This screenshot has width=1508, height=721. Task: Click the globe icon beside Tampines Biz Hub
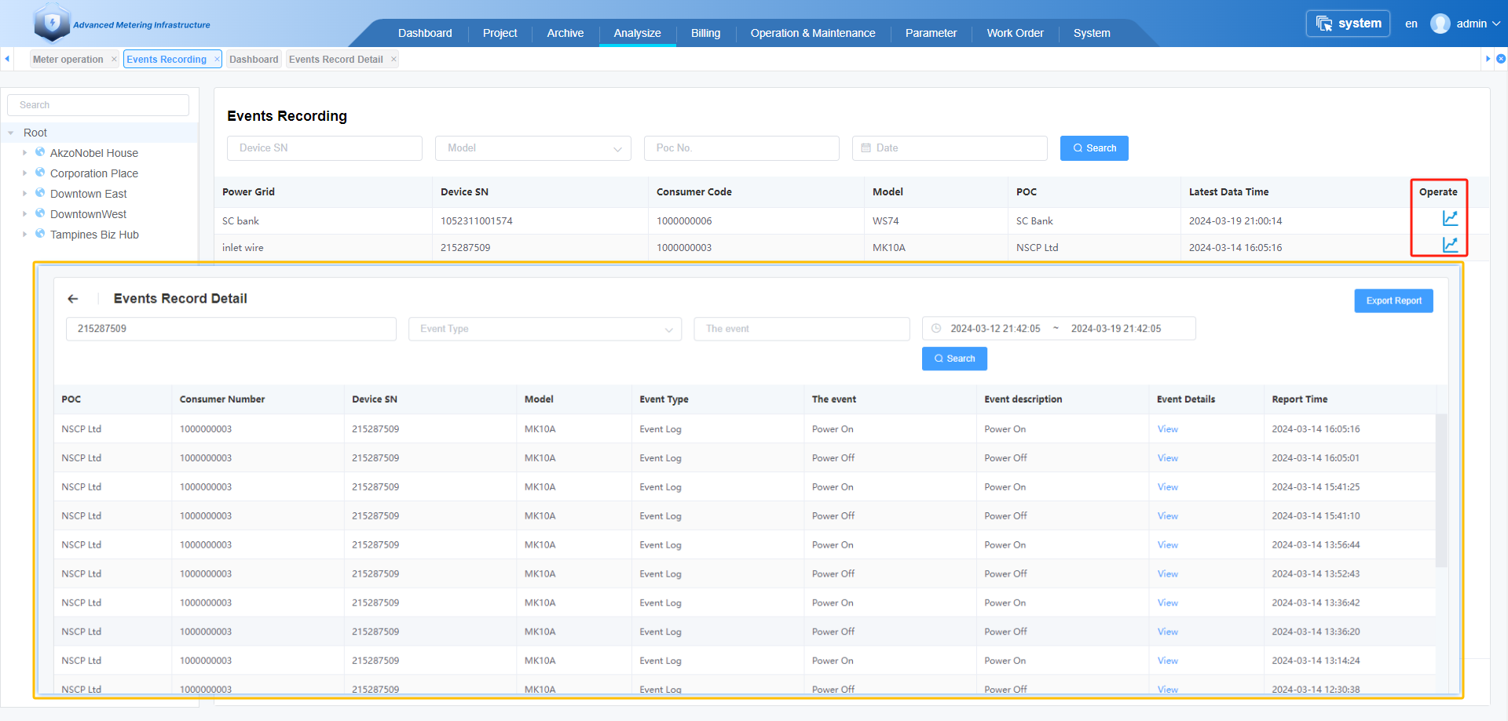coord(40,234)
